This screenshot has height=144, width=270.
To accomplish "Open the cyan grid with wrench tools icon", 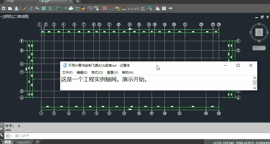I will 149,8.
